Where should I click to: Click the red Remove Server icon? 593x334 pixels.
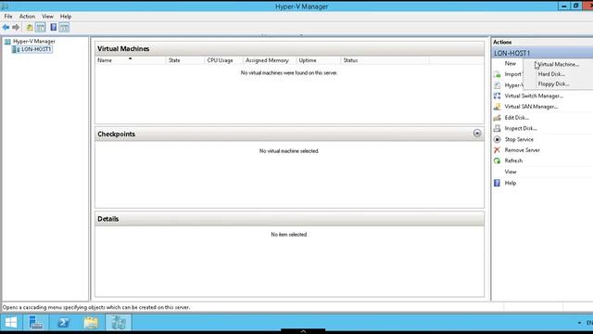pos(497,150)
